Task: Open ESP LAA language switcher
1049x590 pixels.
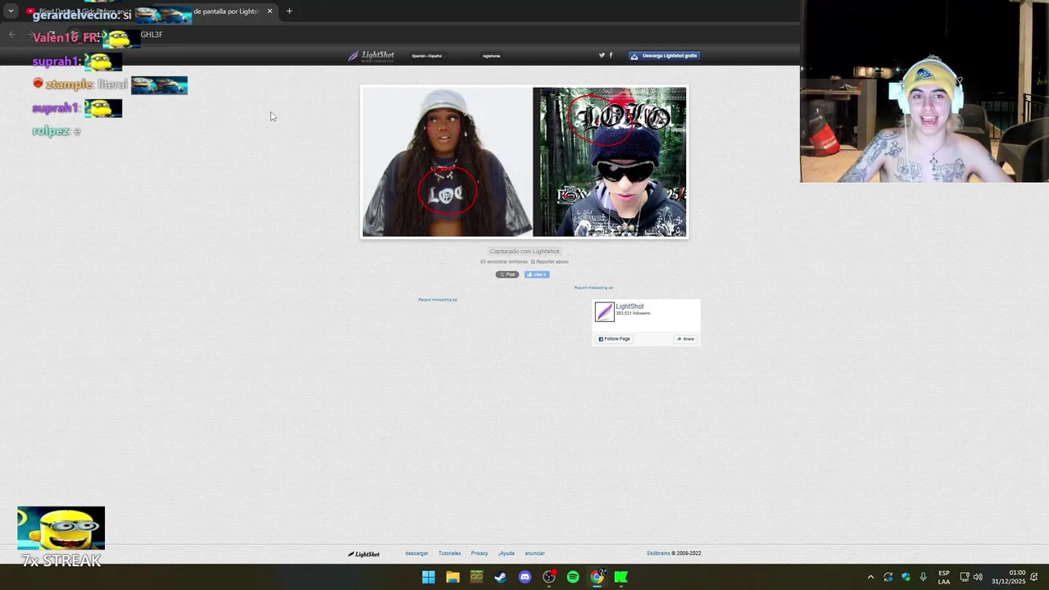Action: pyautogui.click(x=944, y=577)
